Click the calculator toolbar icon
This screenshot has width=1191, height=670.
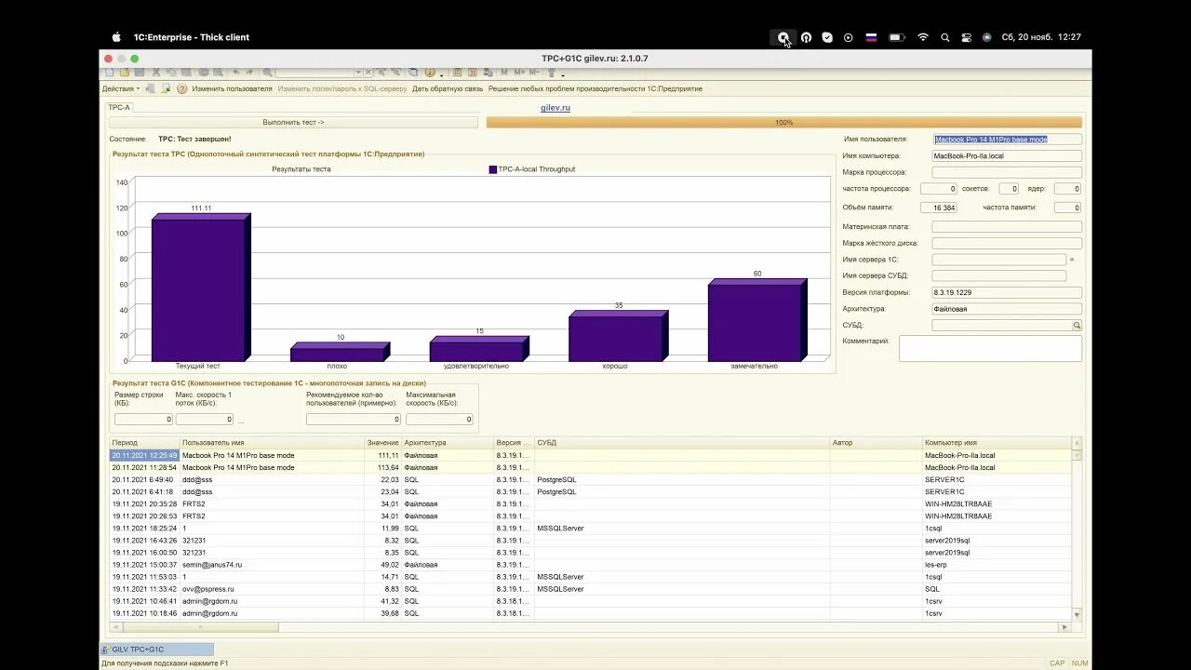(x=457, y=72)
